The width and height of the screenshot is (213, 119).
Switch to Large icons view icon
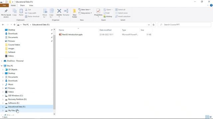click(x=211, y=117)
